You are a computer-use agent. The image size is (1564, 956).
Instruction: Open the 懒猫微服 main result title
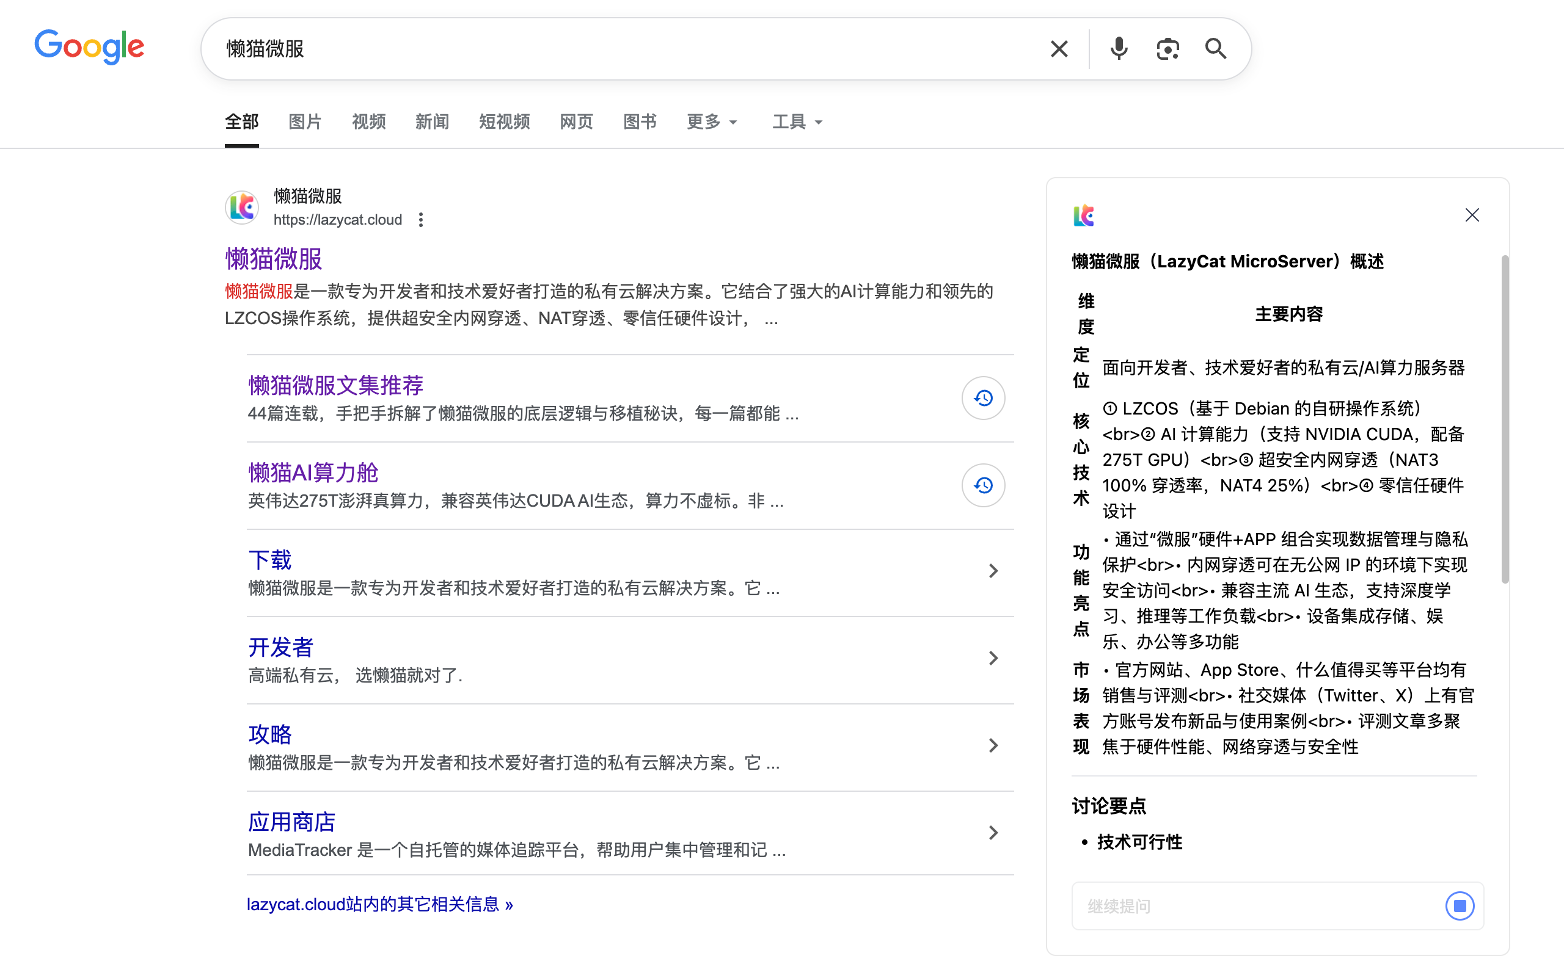[274, 259]
